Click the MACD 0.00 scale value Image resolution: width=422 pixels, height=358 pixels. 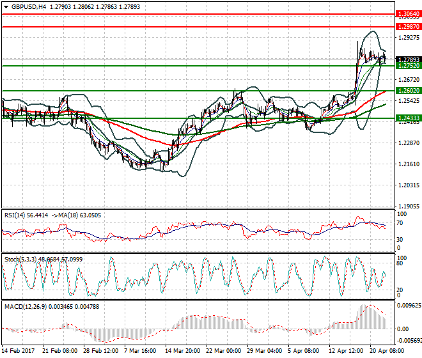pyautogui.click(x=403, y=329)
